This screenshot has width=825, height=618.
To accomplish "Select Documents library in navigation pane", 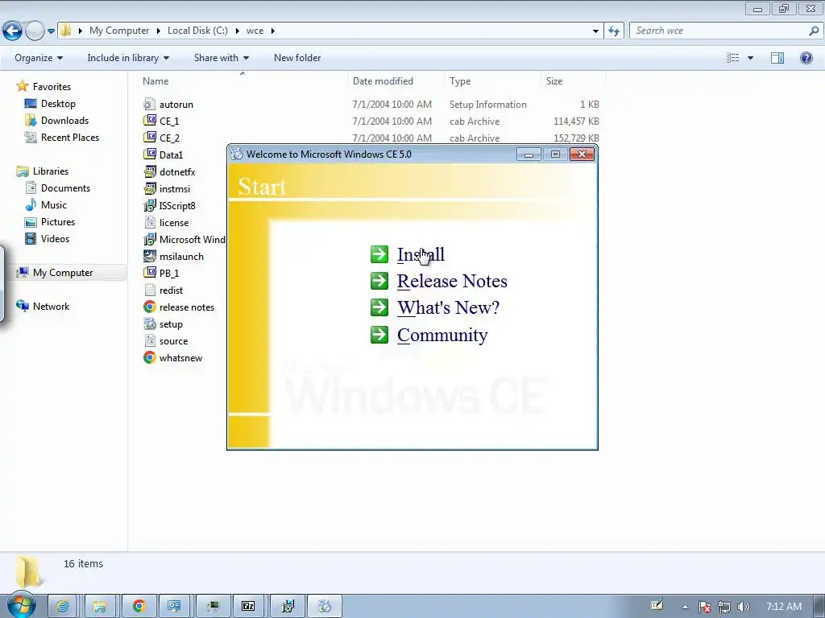I will pos(57,188).
